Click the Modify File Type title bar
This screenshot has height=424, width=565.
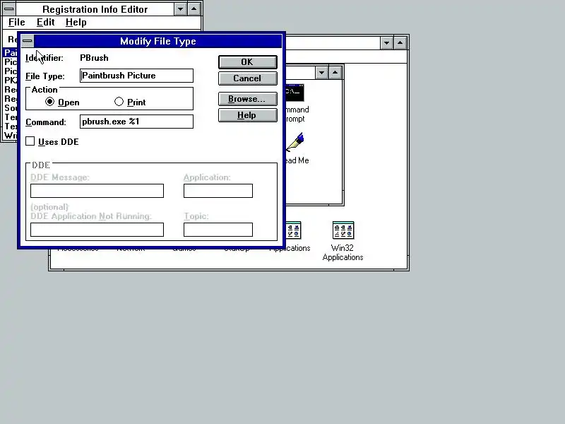[x=157, y=41]
